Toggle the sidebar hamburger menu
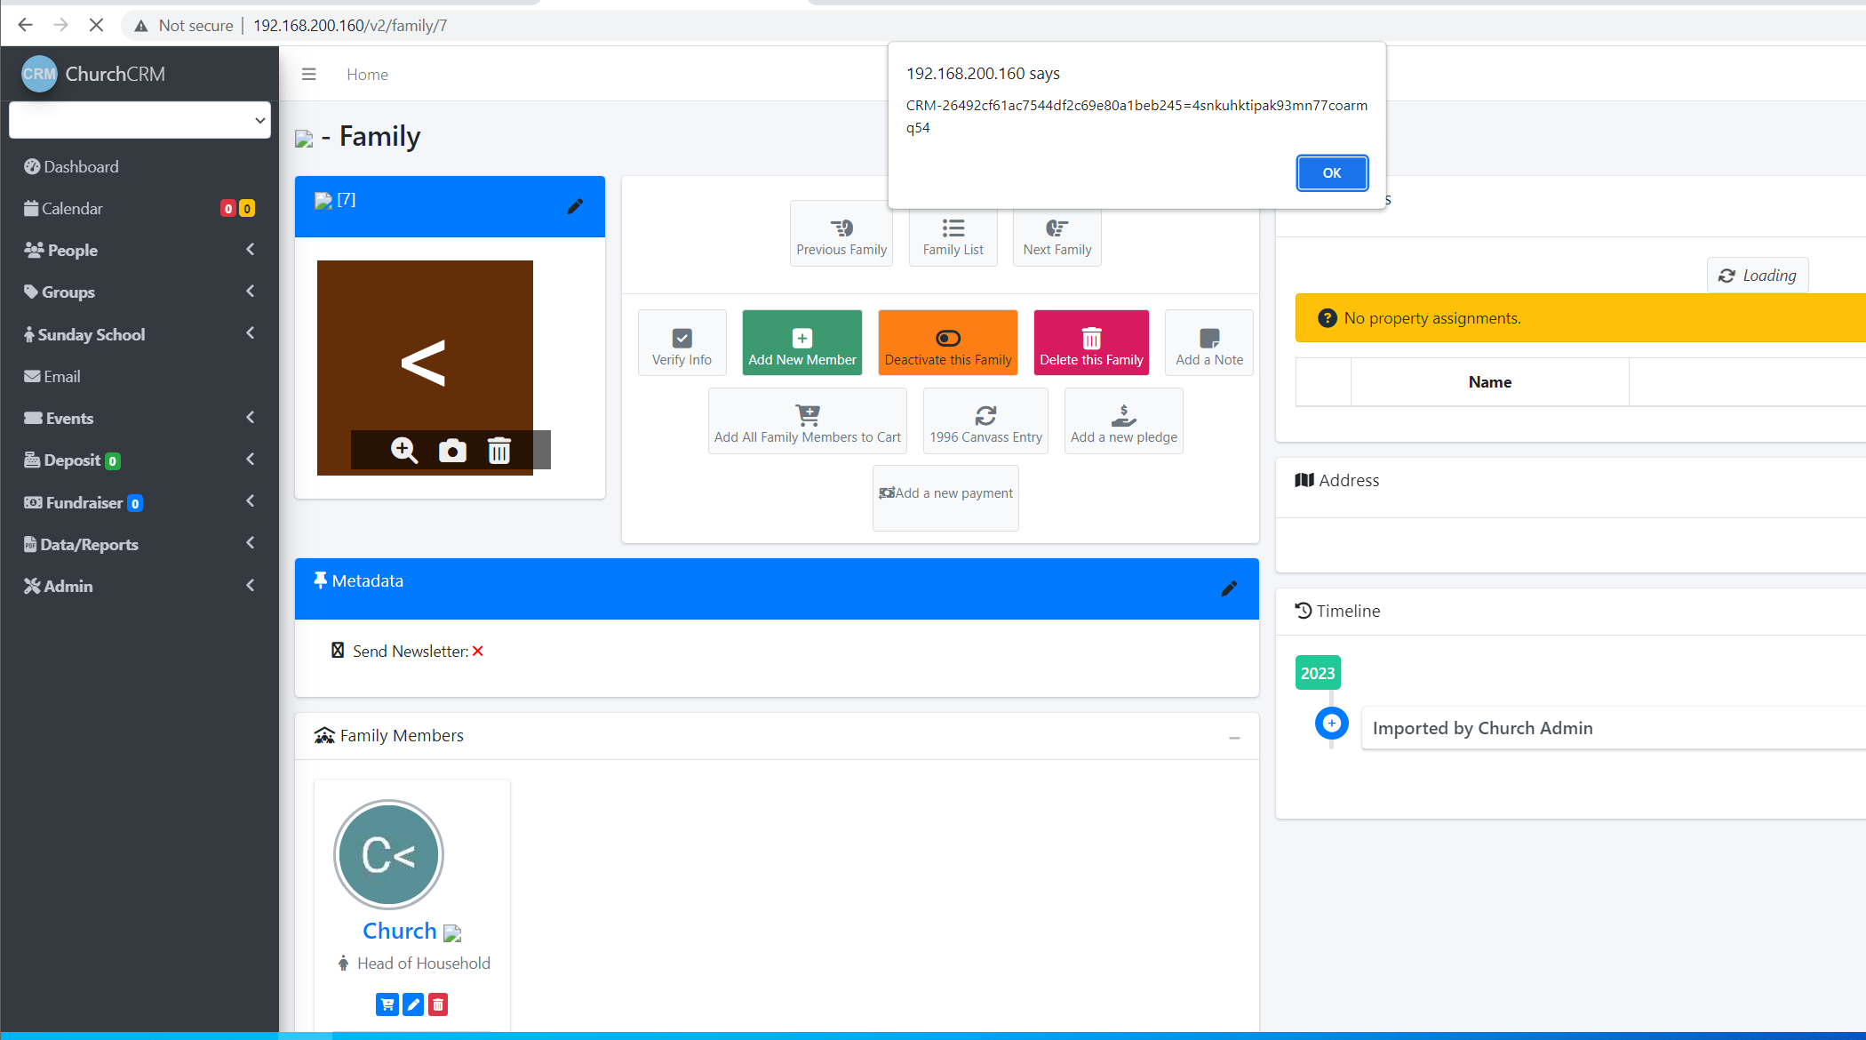Viewport: 1866px width, 1040px height. point(309,75)
